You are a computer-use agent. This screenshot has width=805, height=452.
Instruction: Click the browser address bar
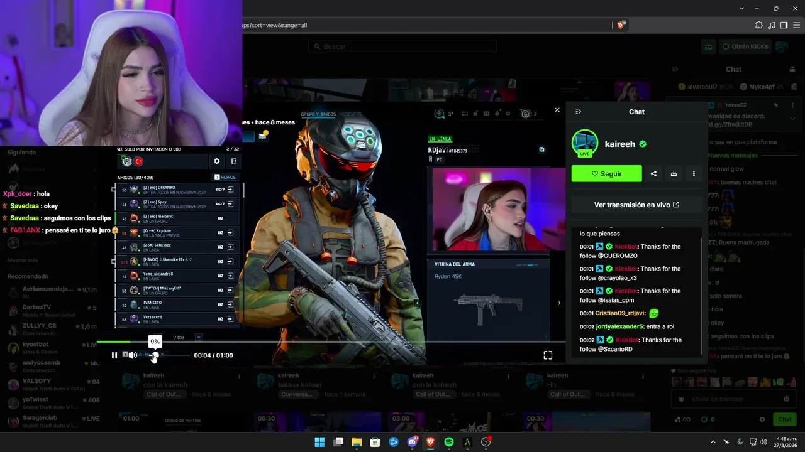tap(426, 25)
